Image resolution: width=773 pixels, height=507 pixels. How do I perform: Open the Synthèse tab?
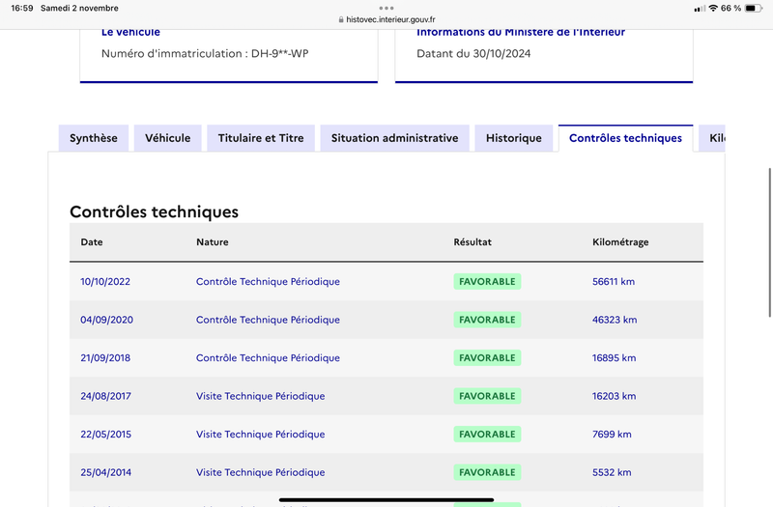(x=94, y=138)
